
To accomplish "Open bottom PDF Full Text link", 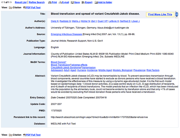I will pos(33,135).
